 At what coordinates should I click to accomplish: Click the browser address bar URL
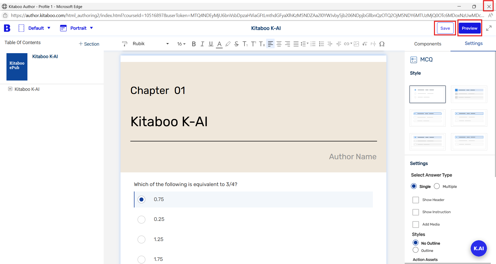pos(247,15)
